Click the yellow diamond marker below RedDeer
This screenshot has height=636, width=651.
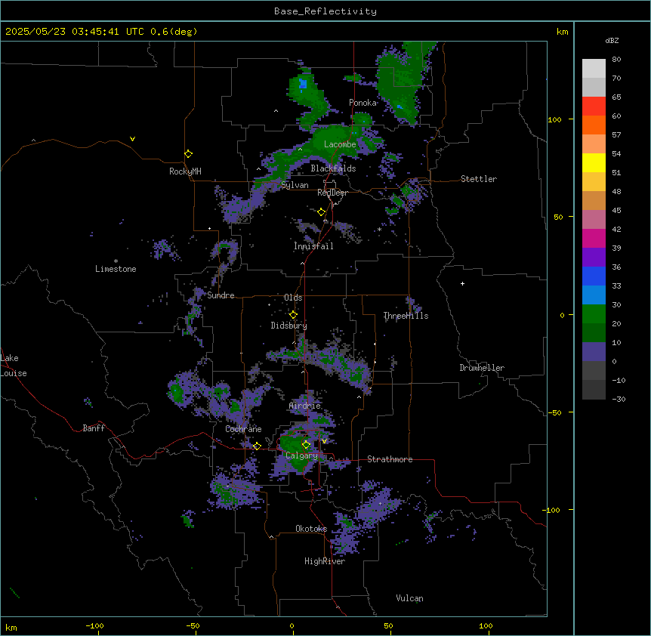[322, 212]
